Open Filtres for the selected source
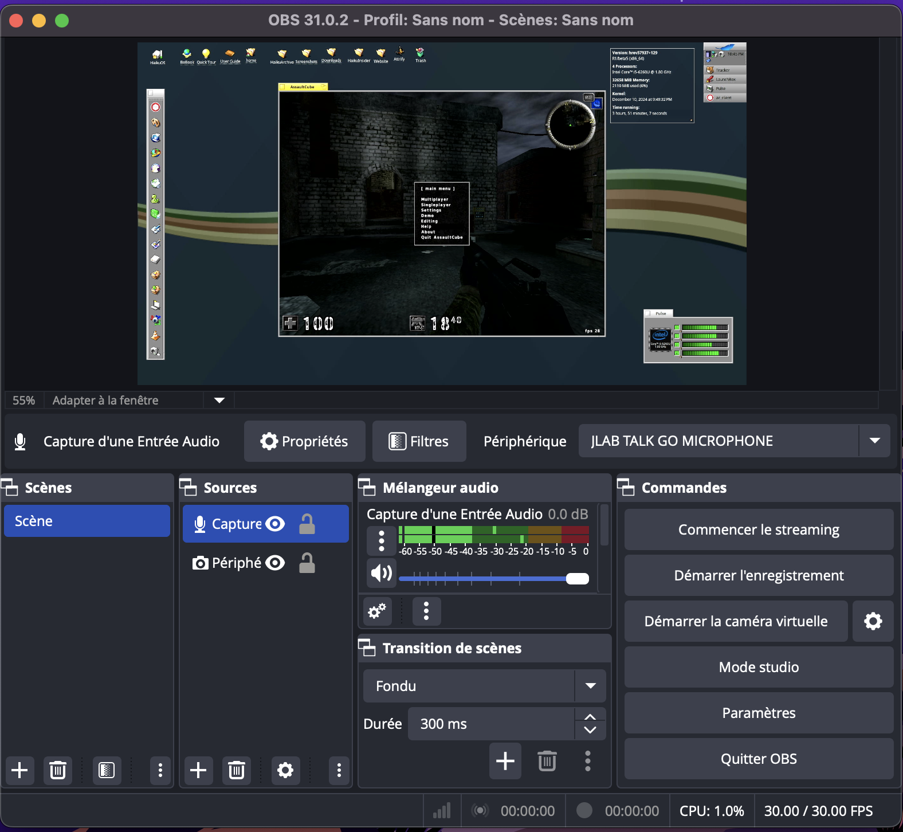This screenshot has width=903, height=832. tap(419, 441)
